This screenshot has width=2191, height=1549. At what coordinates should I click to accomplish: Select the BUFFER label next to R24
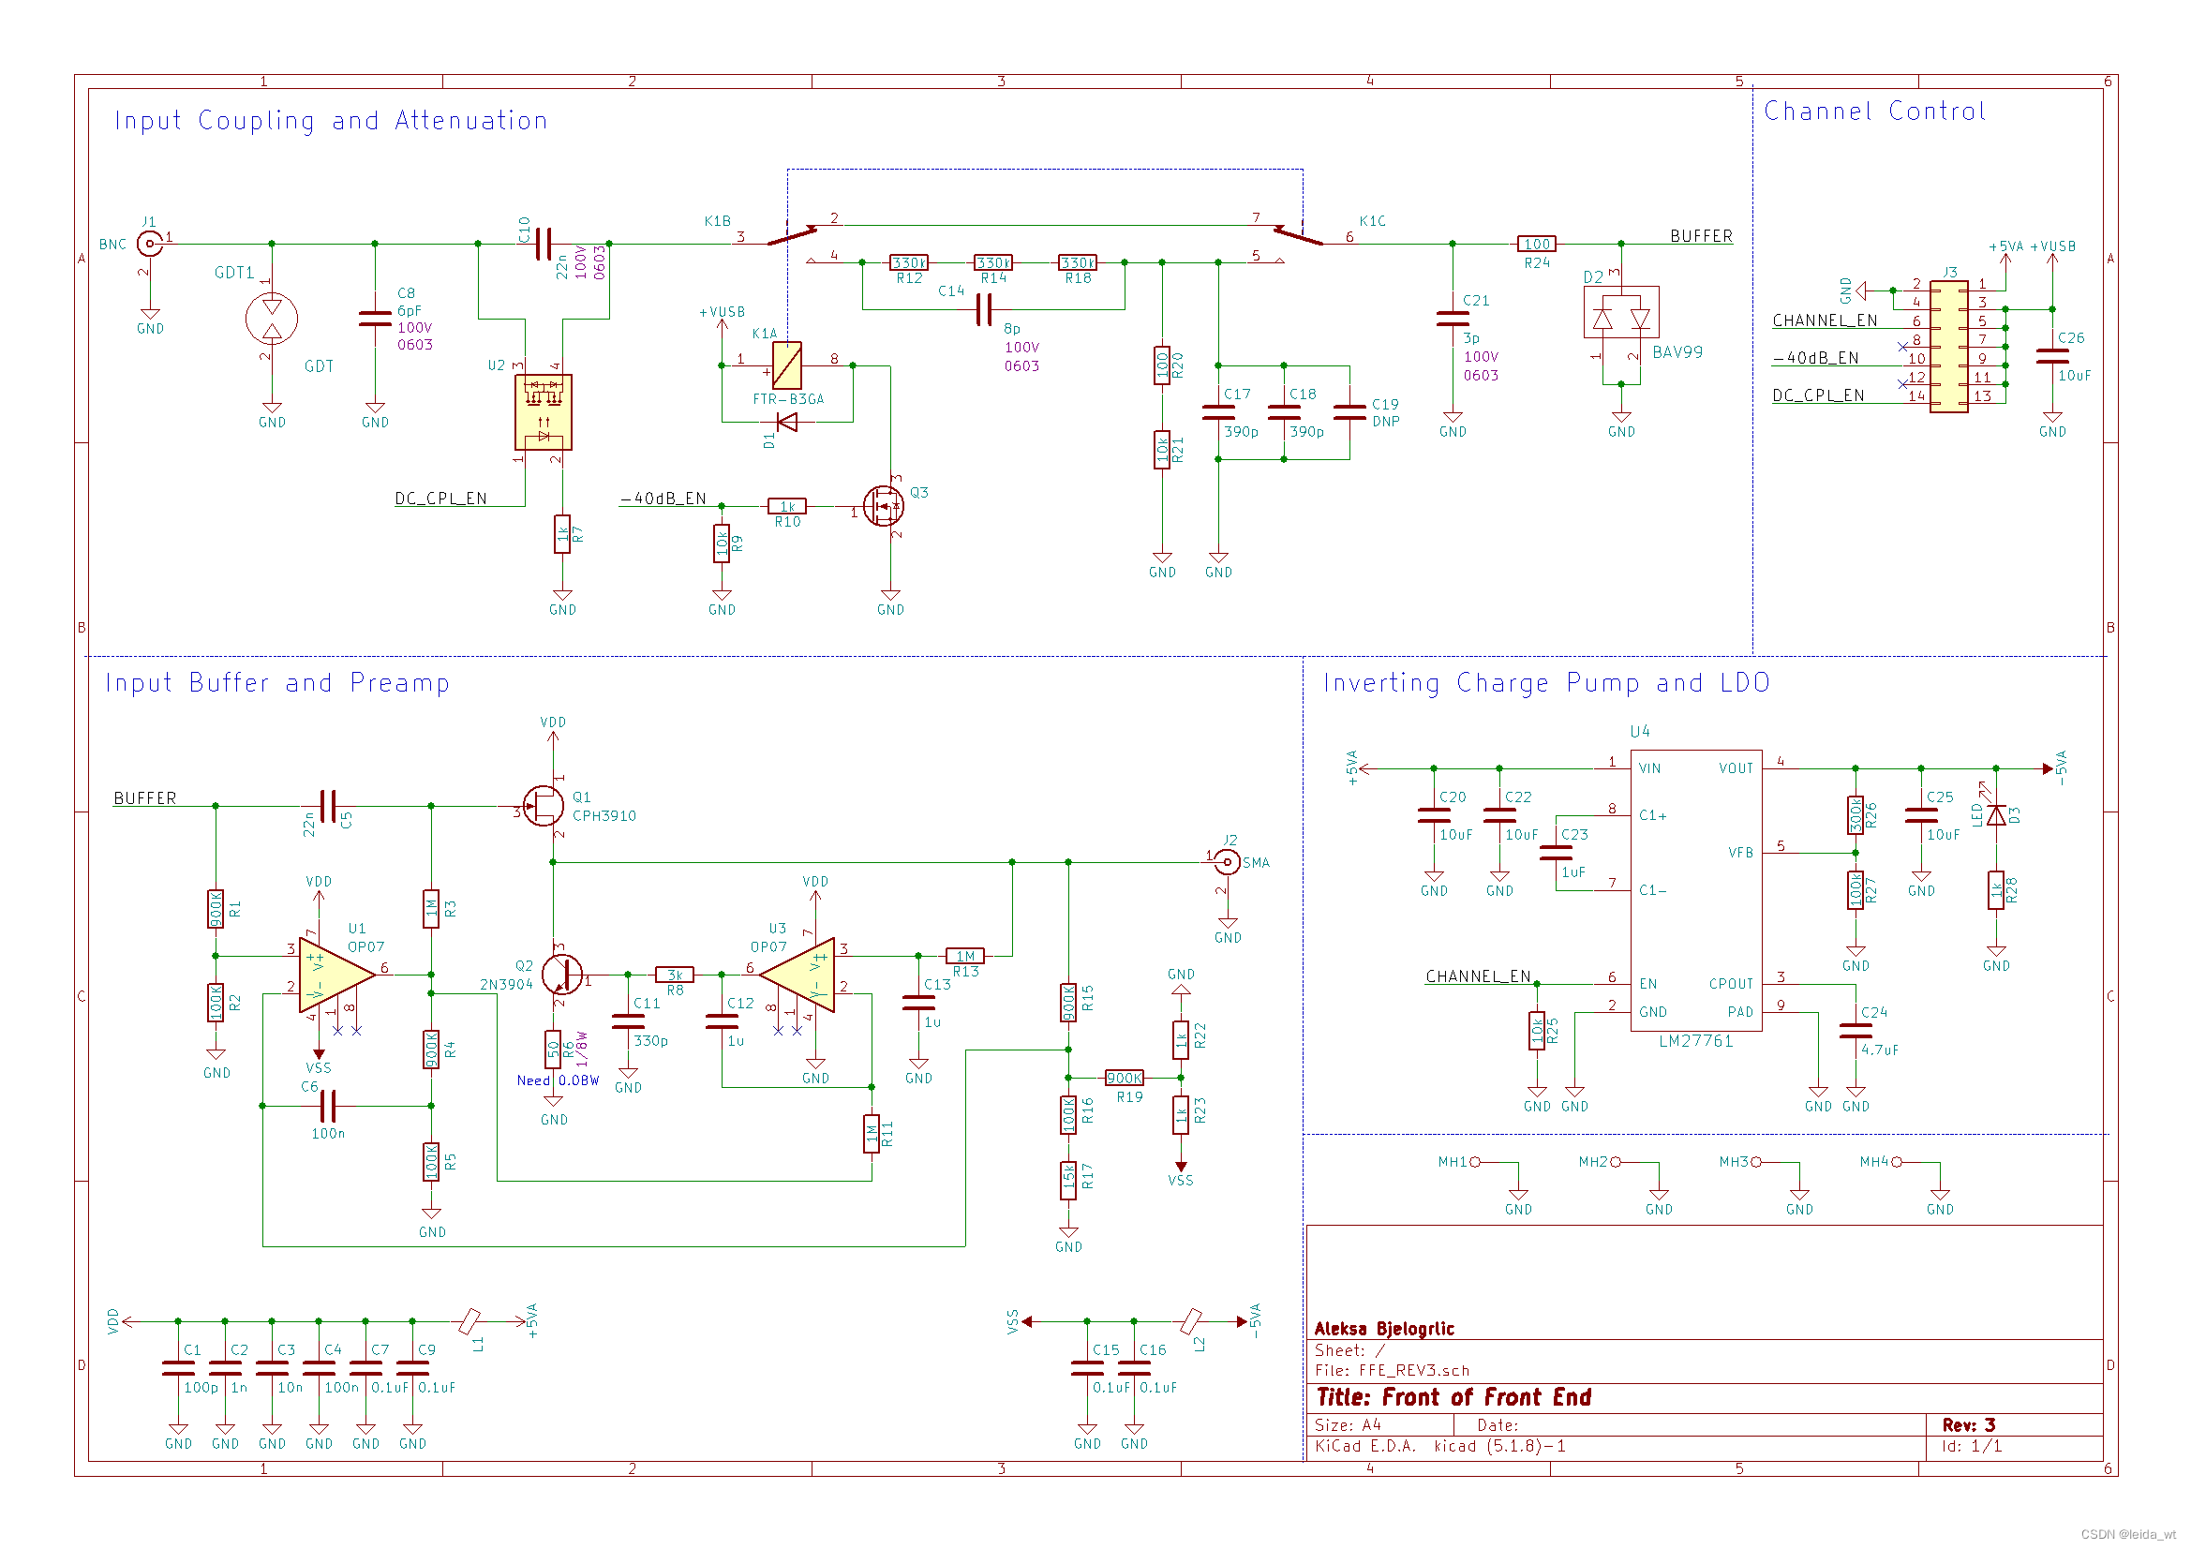[x=1702, y=236]
